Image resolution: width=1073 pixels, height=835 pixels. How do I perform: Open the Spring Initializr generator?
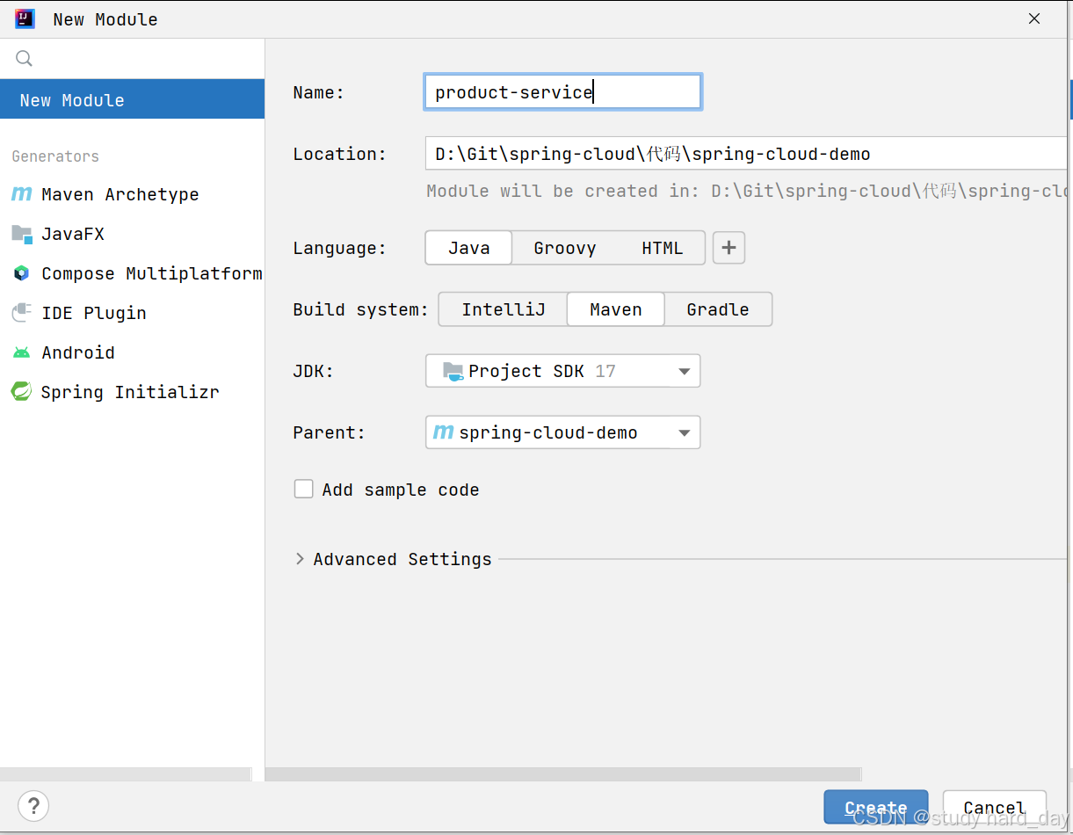click(114, 392)
